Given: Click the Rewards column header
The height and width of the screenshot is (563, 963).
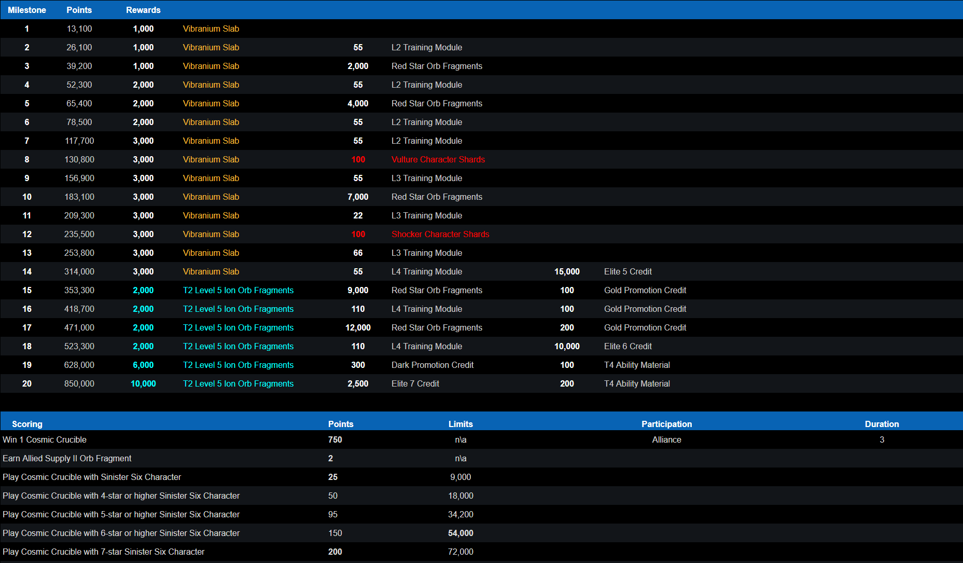Looking at the screenshot, I should 143,10.
